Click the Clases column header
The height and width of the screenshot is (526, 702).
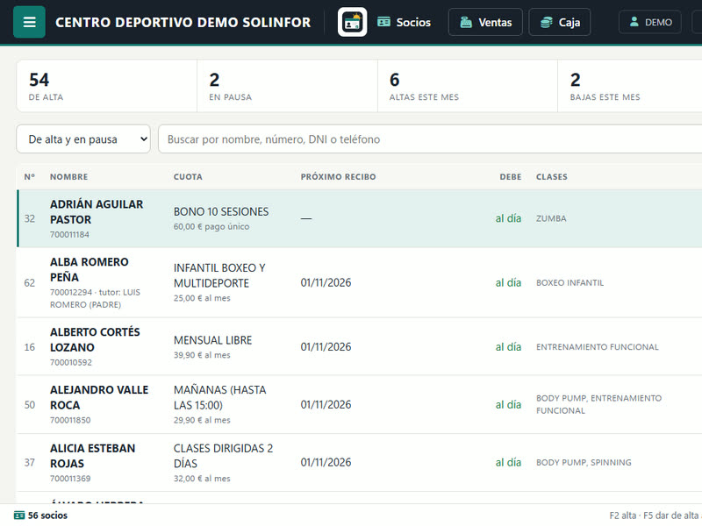(x=552, y=177)
